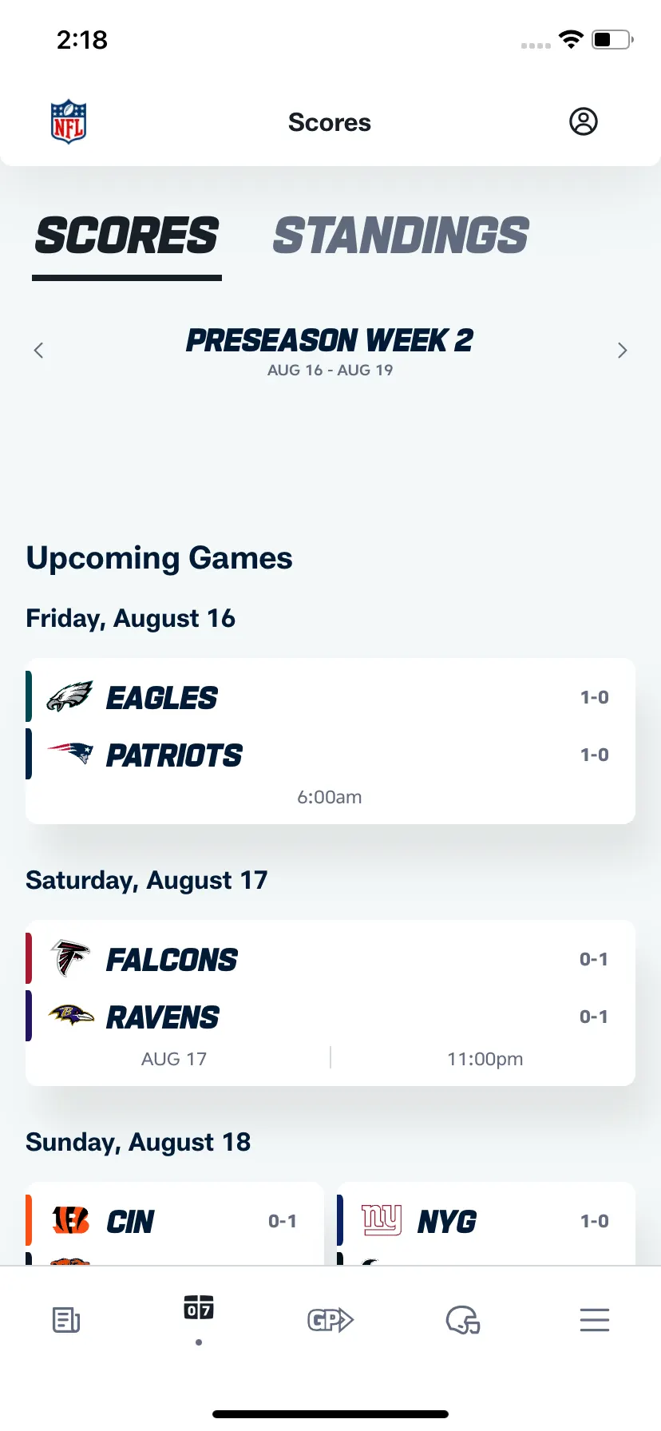The width and height of the screenshot is (661, 1431).
Task: Tap the Patriots team logo
Action: [70, 753]
